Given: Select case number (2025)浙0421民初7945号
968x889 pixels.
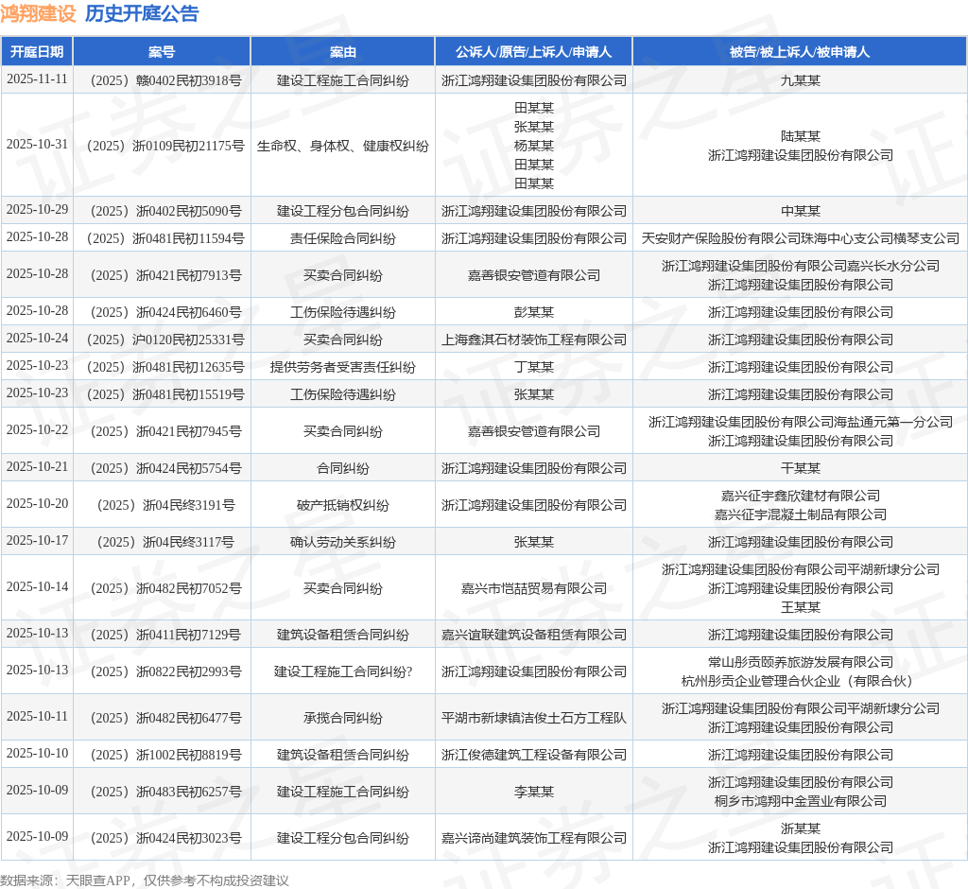Looking at the screenshot, I should pos(165,431).
